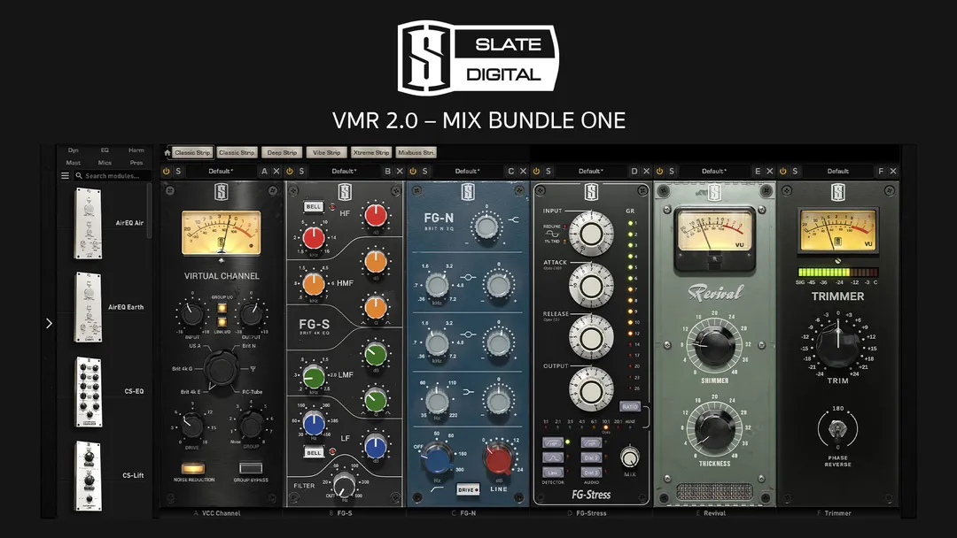Select the band-pass detector icon on FG-Stress

553,457
